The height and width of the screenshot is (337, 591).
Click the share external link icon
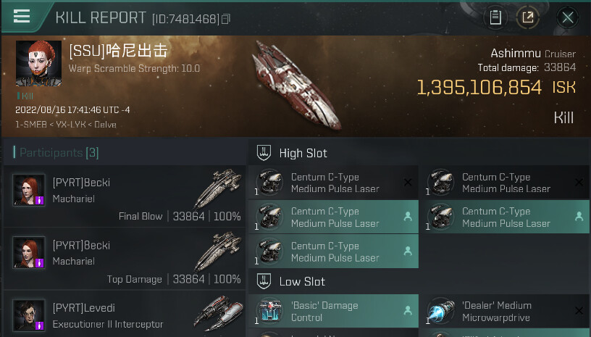click(528, 17)
